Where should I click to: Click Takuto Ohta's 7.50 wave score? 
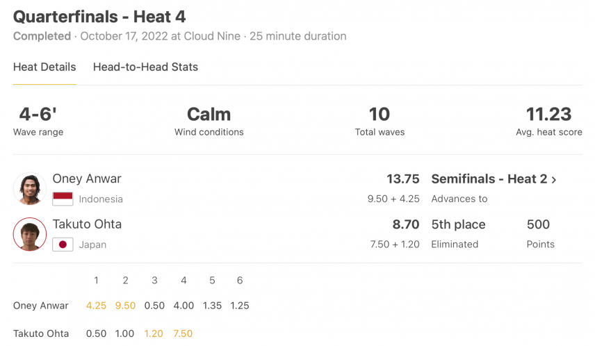click(183, 333)
